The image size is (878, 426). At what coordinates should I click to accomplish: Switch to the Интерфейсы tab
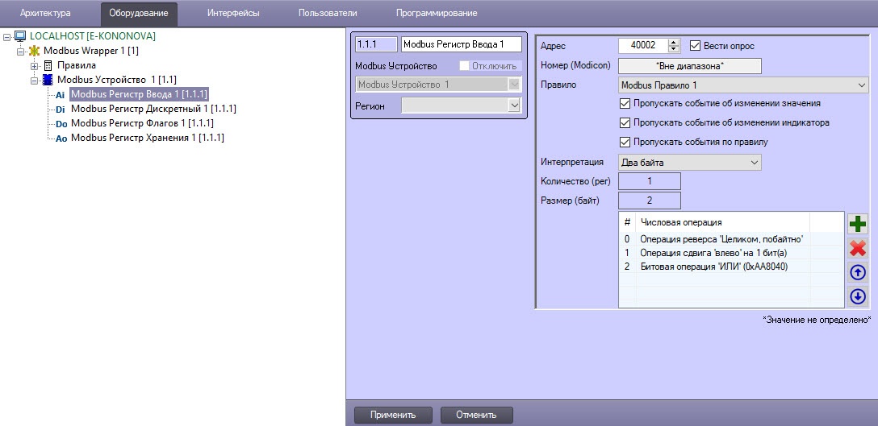pyautogui.click(x=233, y=13)
